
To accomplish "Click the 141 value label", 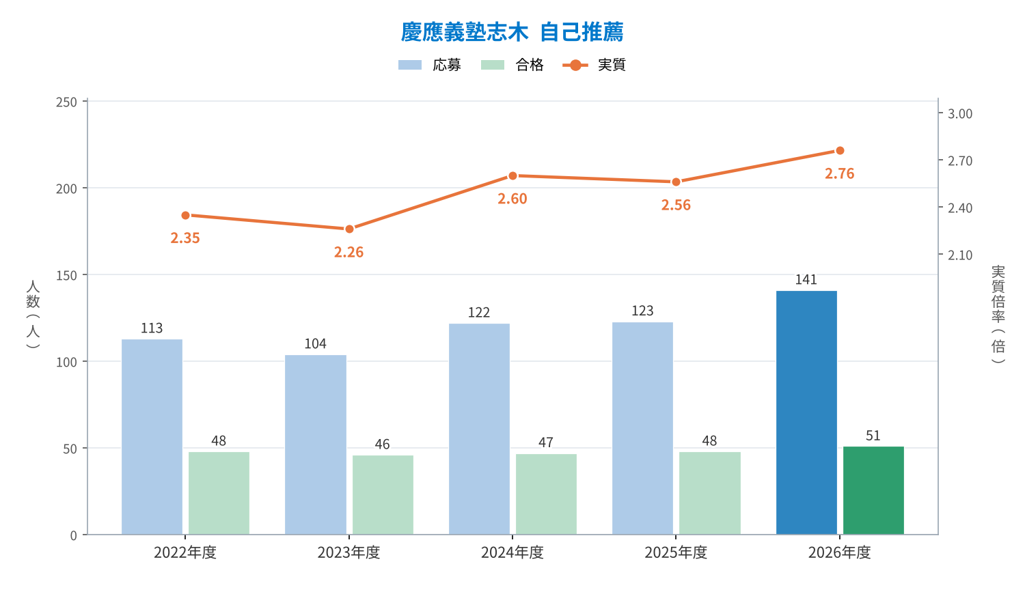I will (x=806, y=279).
